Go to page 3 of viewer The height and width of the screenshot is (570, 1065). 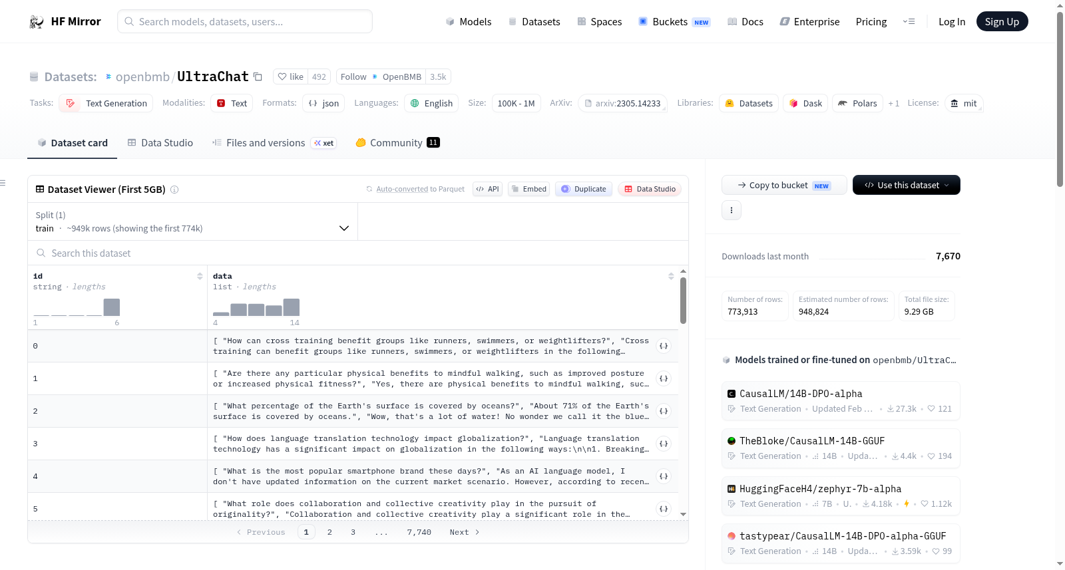[x=353, y=532]
